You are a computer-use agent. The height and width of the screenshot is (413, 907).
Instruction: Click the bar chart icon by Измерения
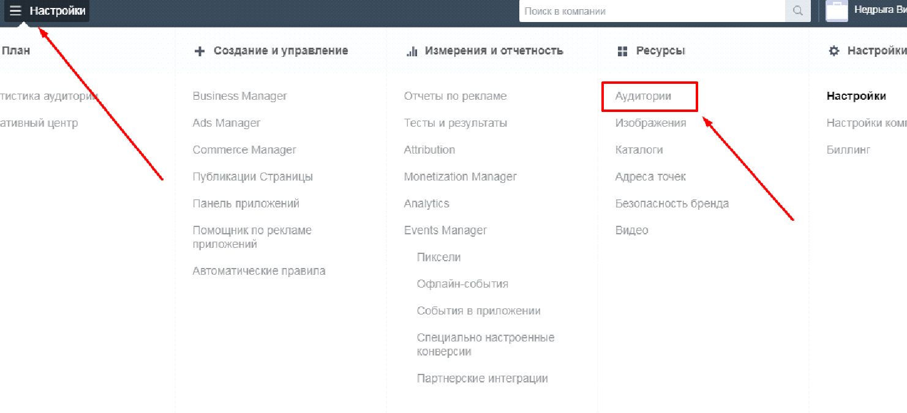pos(412,51)
